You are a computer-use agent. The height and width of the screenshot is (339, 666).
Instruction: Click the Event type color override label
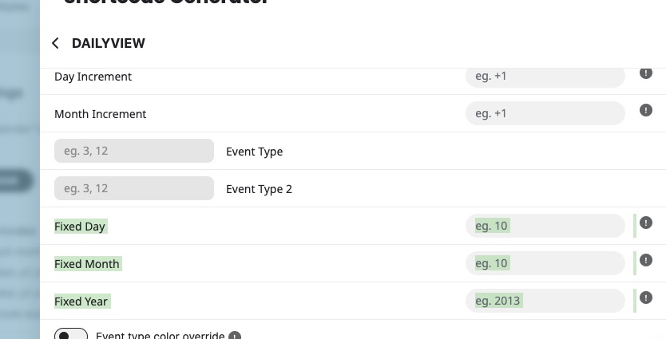point(161,335)
